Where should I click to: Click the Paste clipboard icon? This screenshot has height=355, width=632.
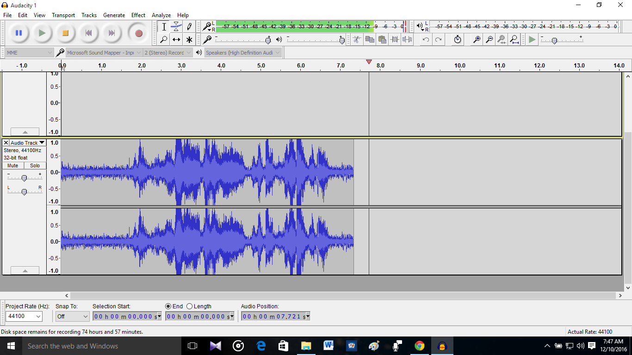coord(382,39)
